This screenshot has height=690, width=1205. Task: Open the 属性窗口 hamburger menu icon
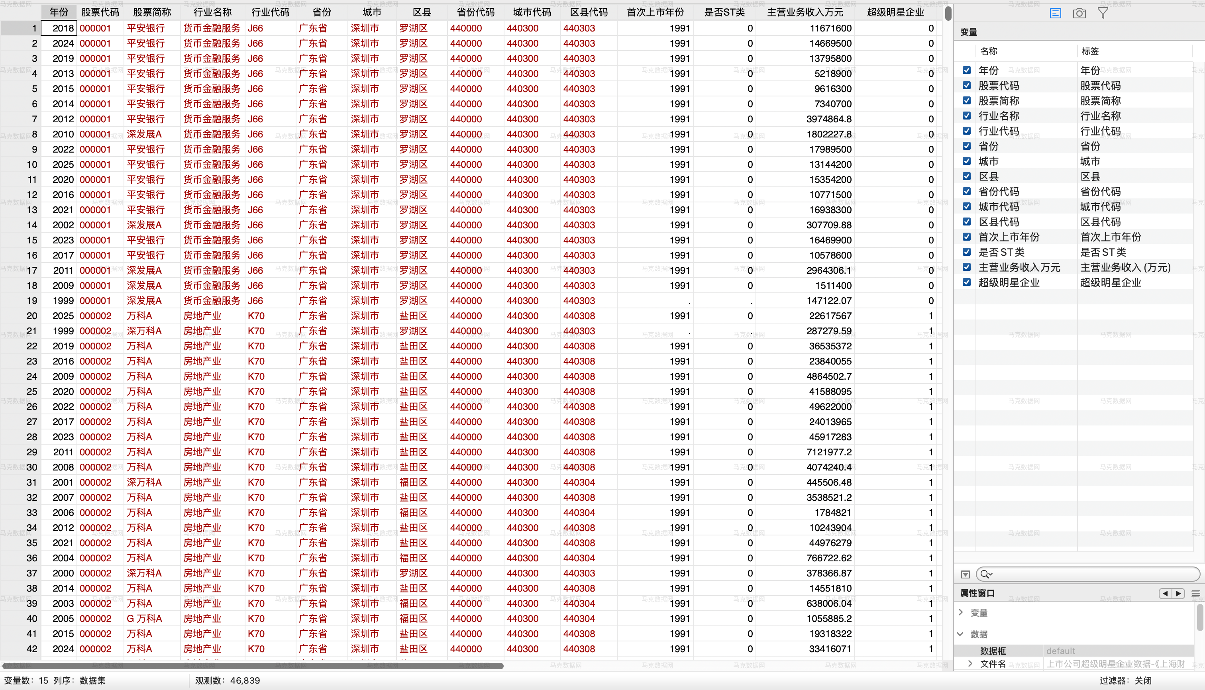1196,593
